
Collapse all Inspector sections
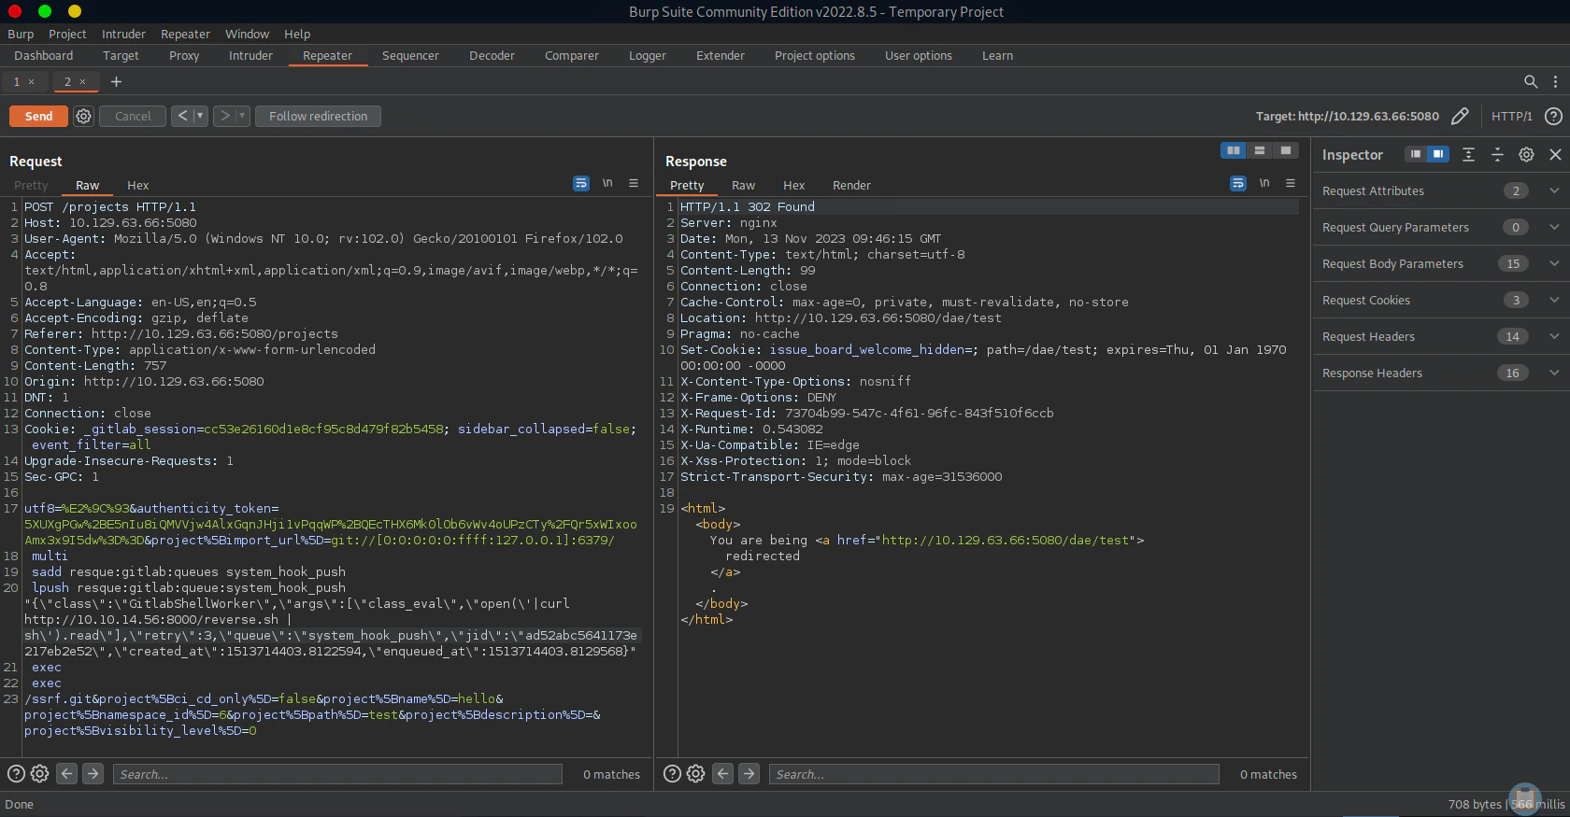tap(1497, 154)
